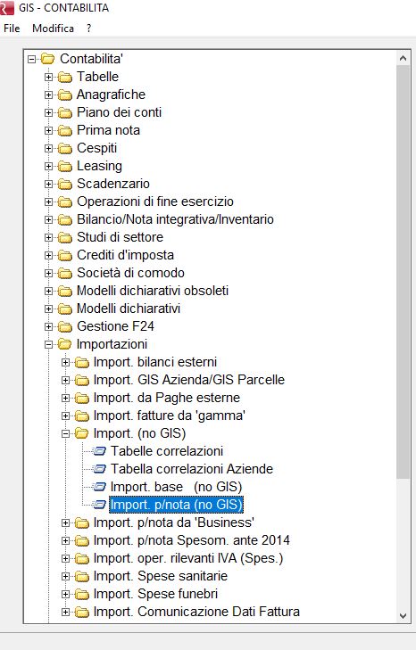Collapse the Import. (no GIS) node
This screenshot has height=650, width=416.
click(x=65, y=433)
